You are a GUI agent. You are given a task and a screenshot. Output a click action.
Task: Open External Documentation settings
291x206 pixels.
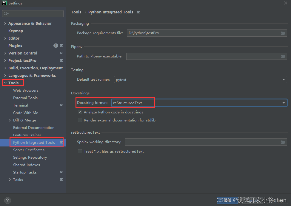click(x=34, y=127)
